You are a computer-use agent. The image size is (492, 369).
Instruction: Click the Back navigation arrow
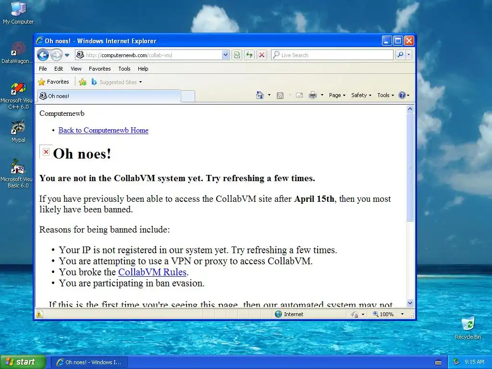coord(43,55)
